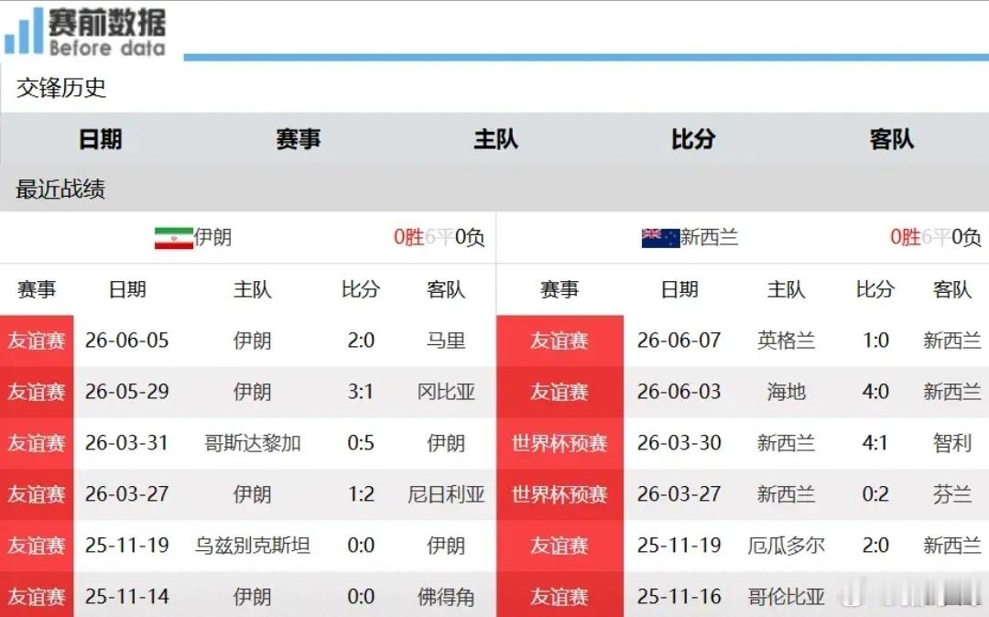Click 友谊赛 tag in the 马里 row
This screenshot has width=989, height=617.
click(36, 341)
